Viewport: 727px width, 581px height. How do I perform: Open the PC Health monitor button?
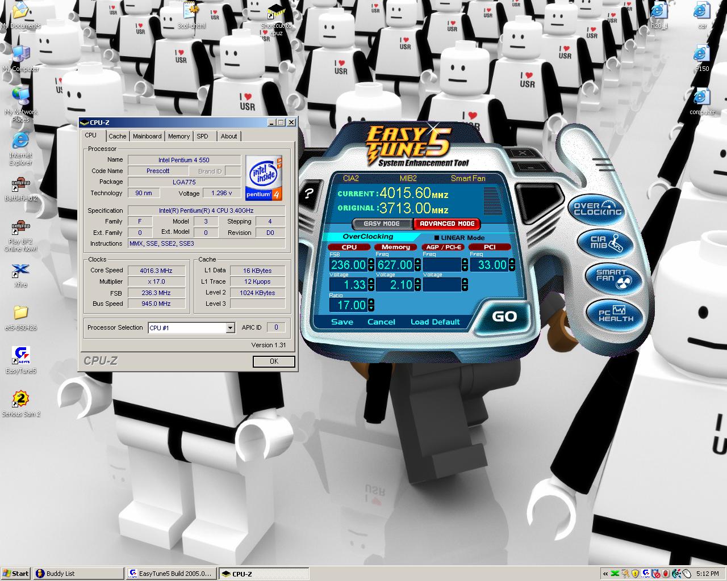(616, 314)
